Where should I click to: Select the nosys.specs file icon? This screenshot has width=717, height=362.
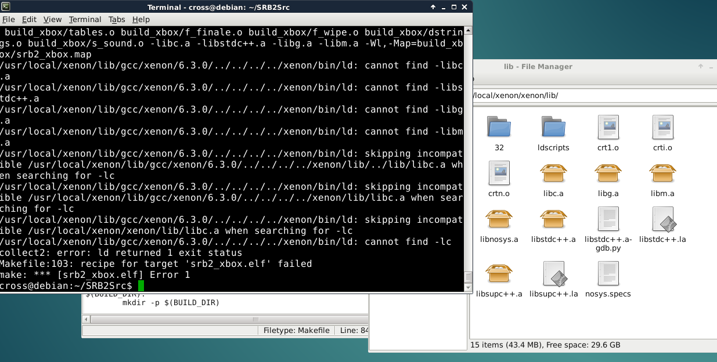(x=608, y=273)
